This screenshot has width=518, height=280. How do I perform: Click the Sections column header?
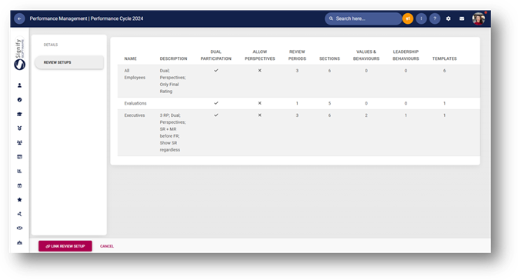(329, 58)
